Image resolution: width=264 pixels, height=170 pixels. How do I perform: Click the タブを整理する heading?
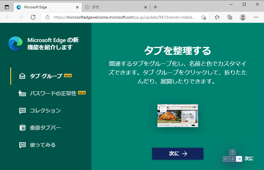tap(178, 51)
